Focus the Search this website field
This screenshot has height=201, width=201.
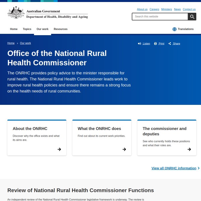point(160,17)
